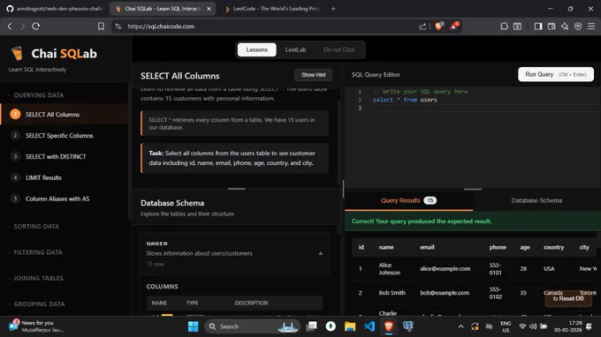Screen dimensions: 601x337
Task: Open the browser hamburger menu
Action: pos(591,26)
